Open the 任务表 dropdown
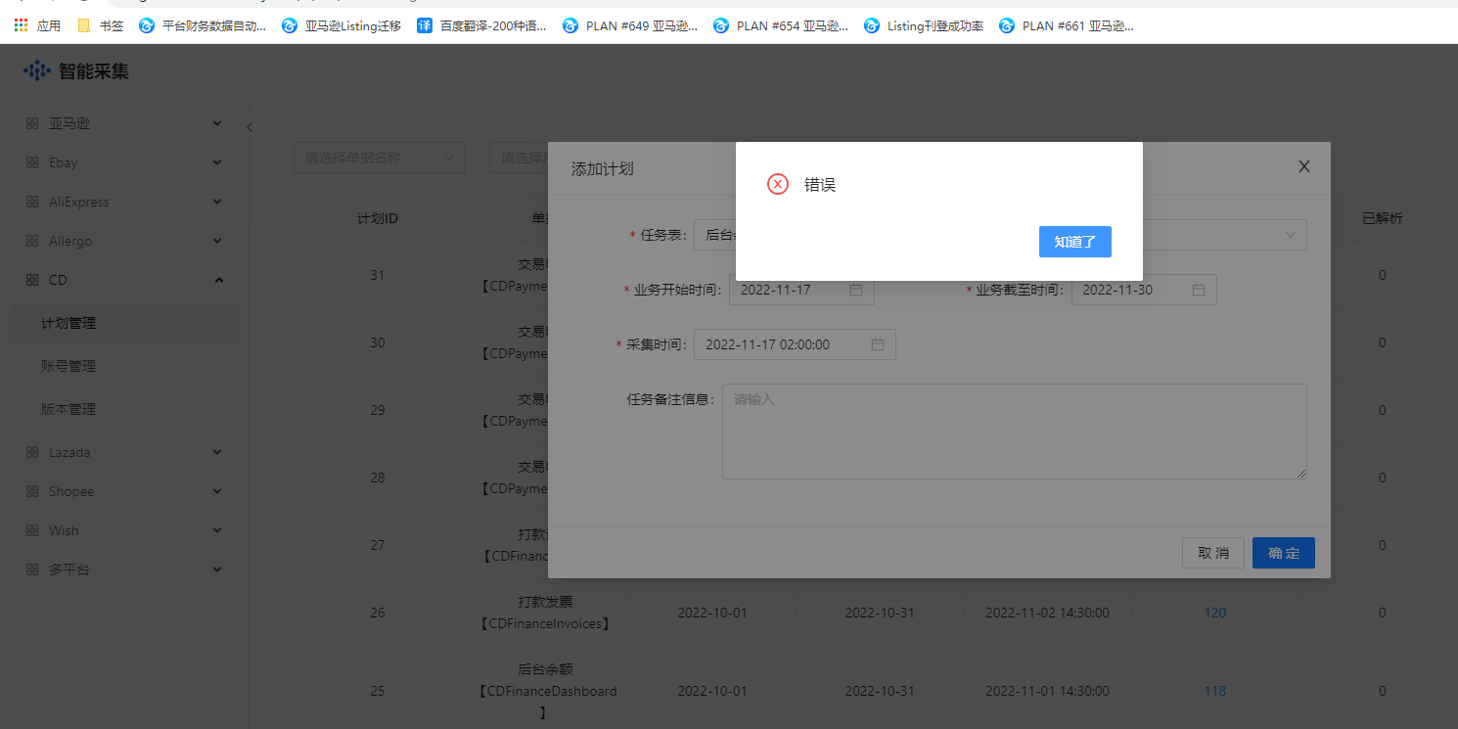 pos(1000,235)
